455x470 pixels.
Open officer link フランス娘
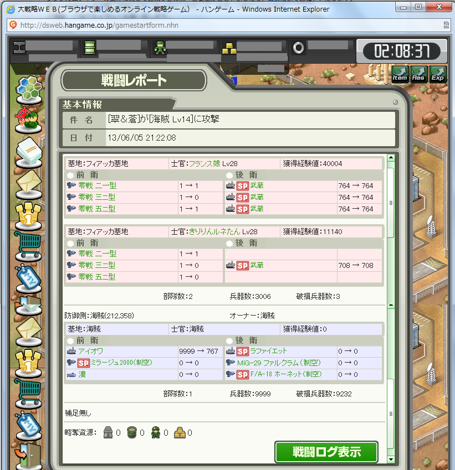[x=205, y=164]
